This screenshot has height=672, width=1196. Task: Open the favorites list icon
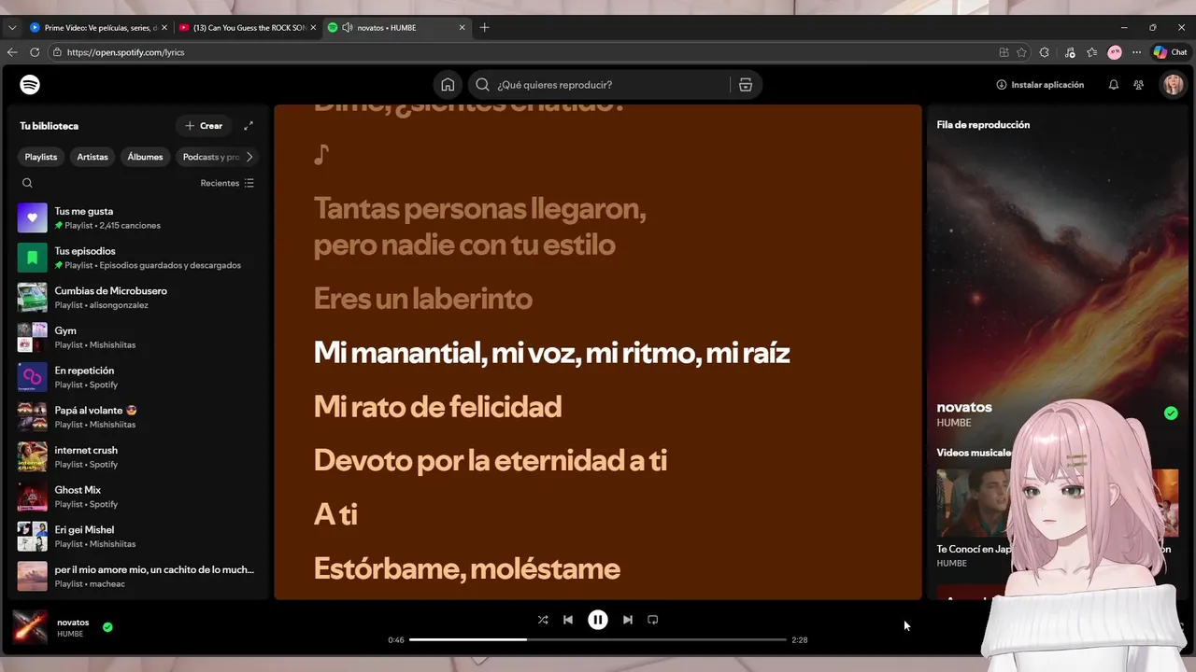1091,52
